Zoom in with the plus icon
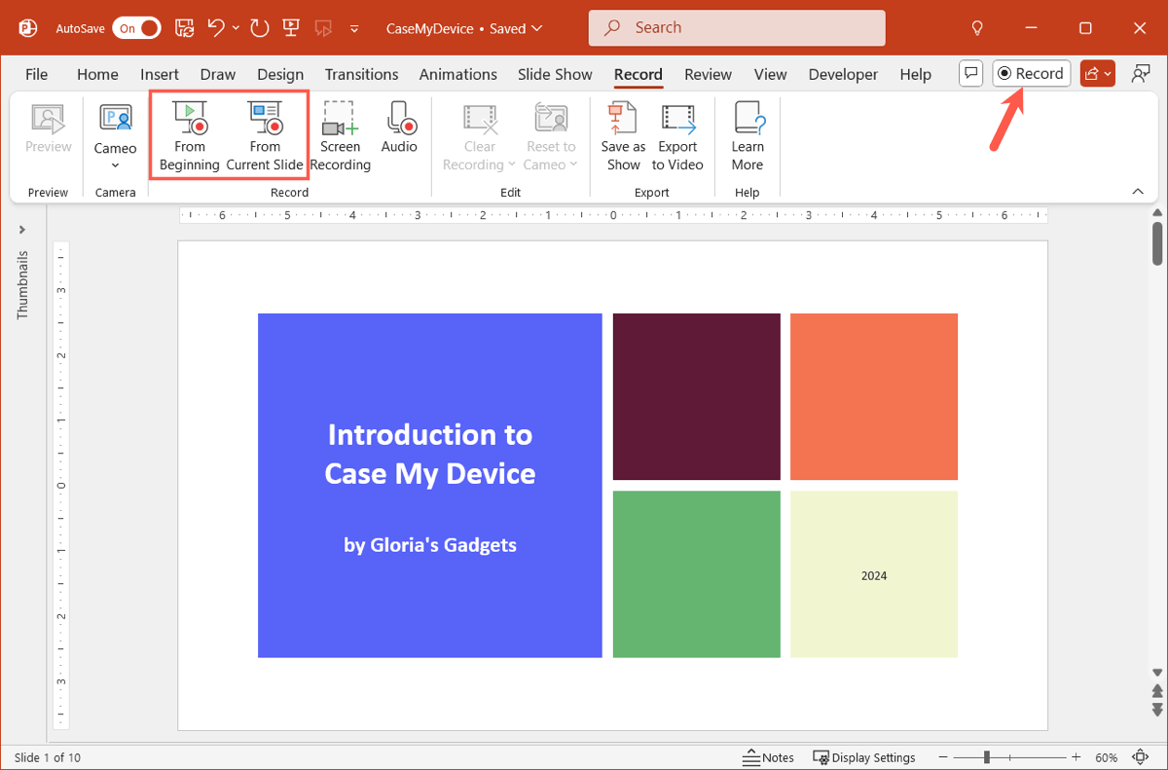This screenshot has height=770, width=1168. pos(1076,757)
